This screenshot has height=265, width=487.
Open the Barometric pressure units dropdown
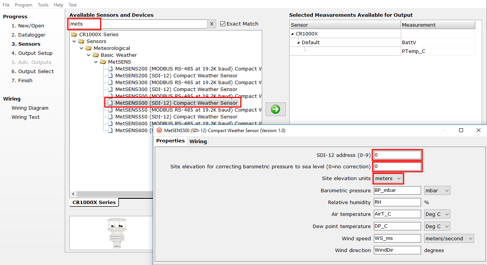click(x=437, y=191)
